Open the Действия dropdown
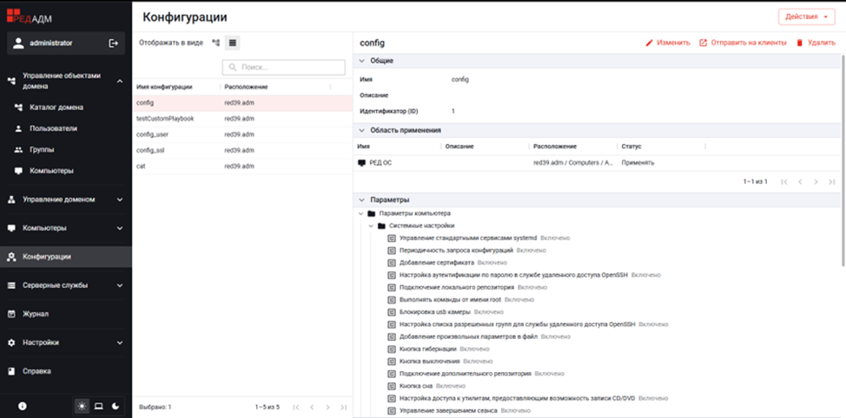 807,16
